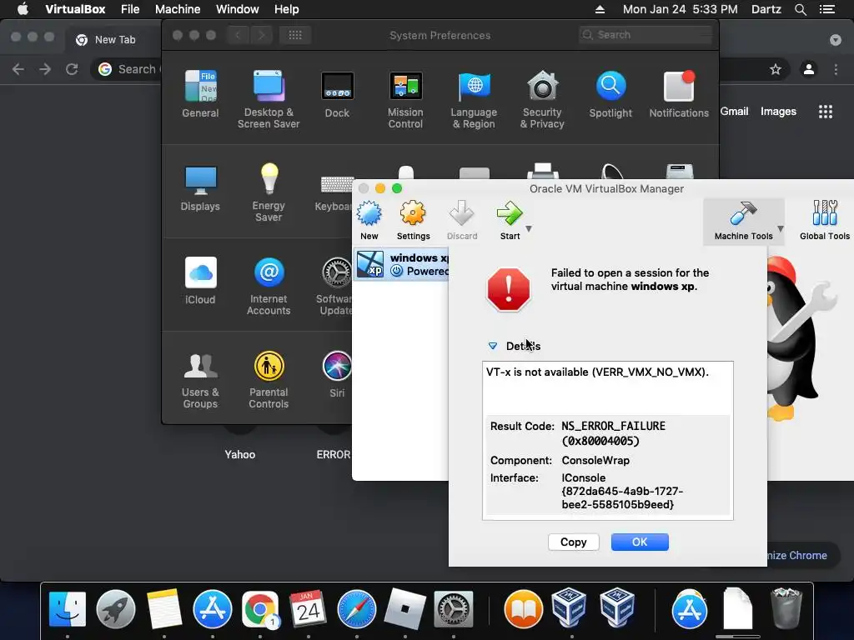Select the windows xp VM entry

click(402, 264)
